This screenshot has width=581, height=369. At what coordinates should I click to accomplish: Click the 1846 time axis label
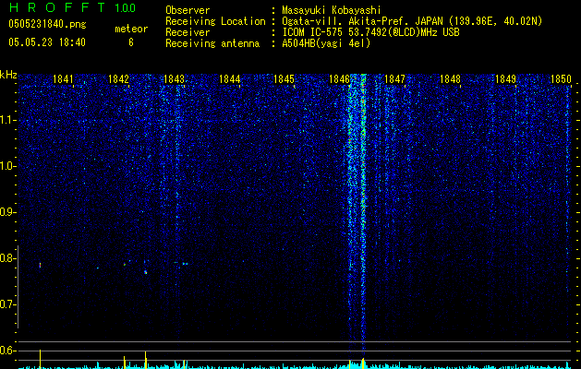(x=339, y=79)
